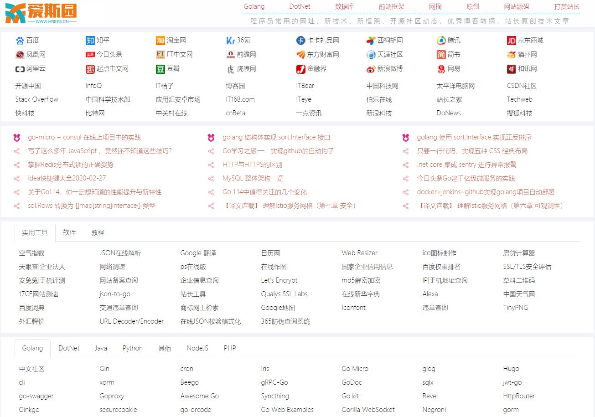Click the 前瞻网 icon

230,55
